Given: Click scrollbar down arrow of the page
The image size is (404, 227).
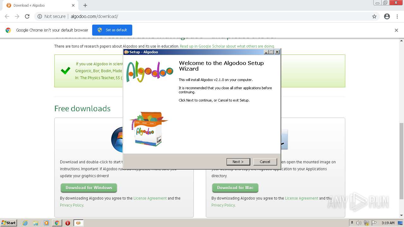Looking at the screenshot, I should [401, 215].
